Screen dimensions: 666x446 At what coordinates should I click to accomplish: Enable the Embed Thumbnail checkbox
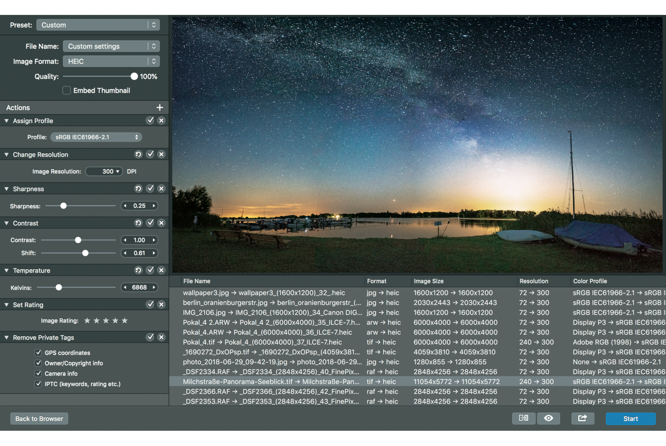(x=67, y=91)
